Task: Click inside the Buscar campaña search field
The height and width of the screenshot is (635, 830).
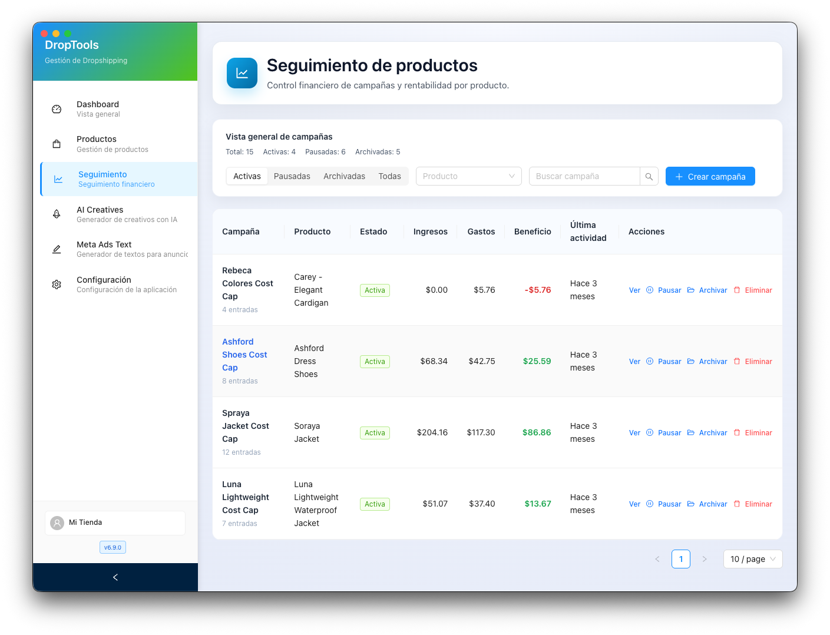Action: coord(583,176)
